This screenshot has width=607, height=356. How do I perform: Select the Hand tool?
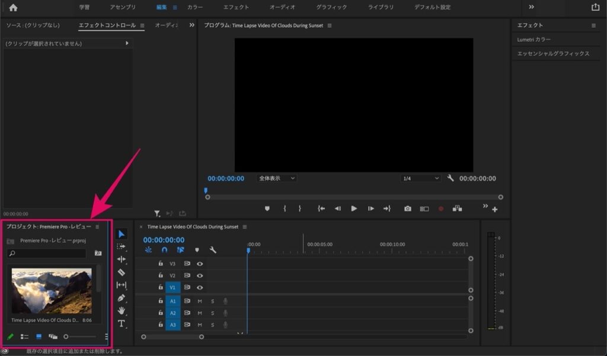(121, 311)
